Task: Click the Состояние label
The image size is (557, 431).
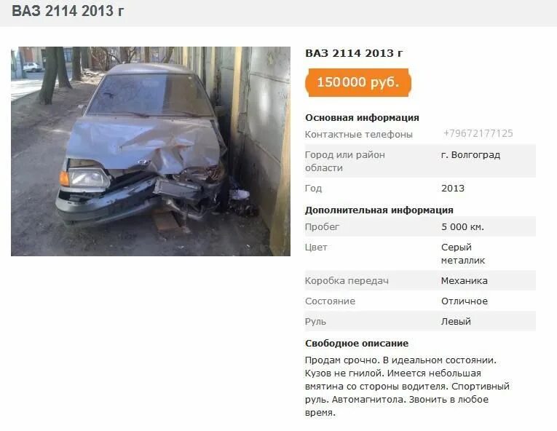Action: coord(330,301)
